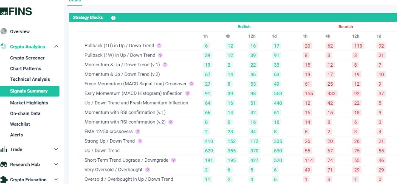398x191 pixels.
Task: Go to the Overview page
Action: click(20, 31)
